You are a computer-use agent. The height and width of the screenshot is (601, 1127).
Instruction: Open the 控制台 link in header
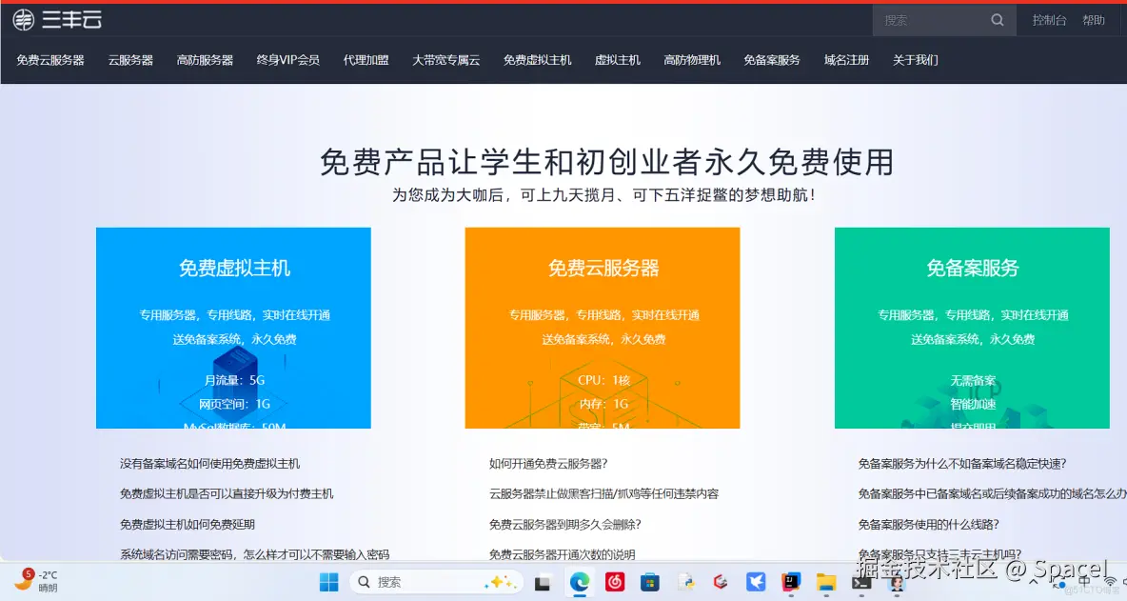click(x=1049, y=20)
